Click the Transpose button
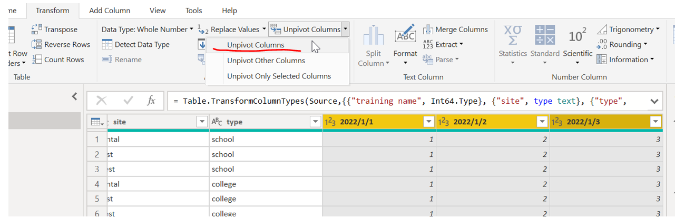 pyautogui.click(x=55, y=29)
